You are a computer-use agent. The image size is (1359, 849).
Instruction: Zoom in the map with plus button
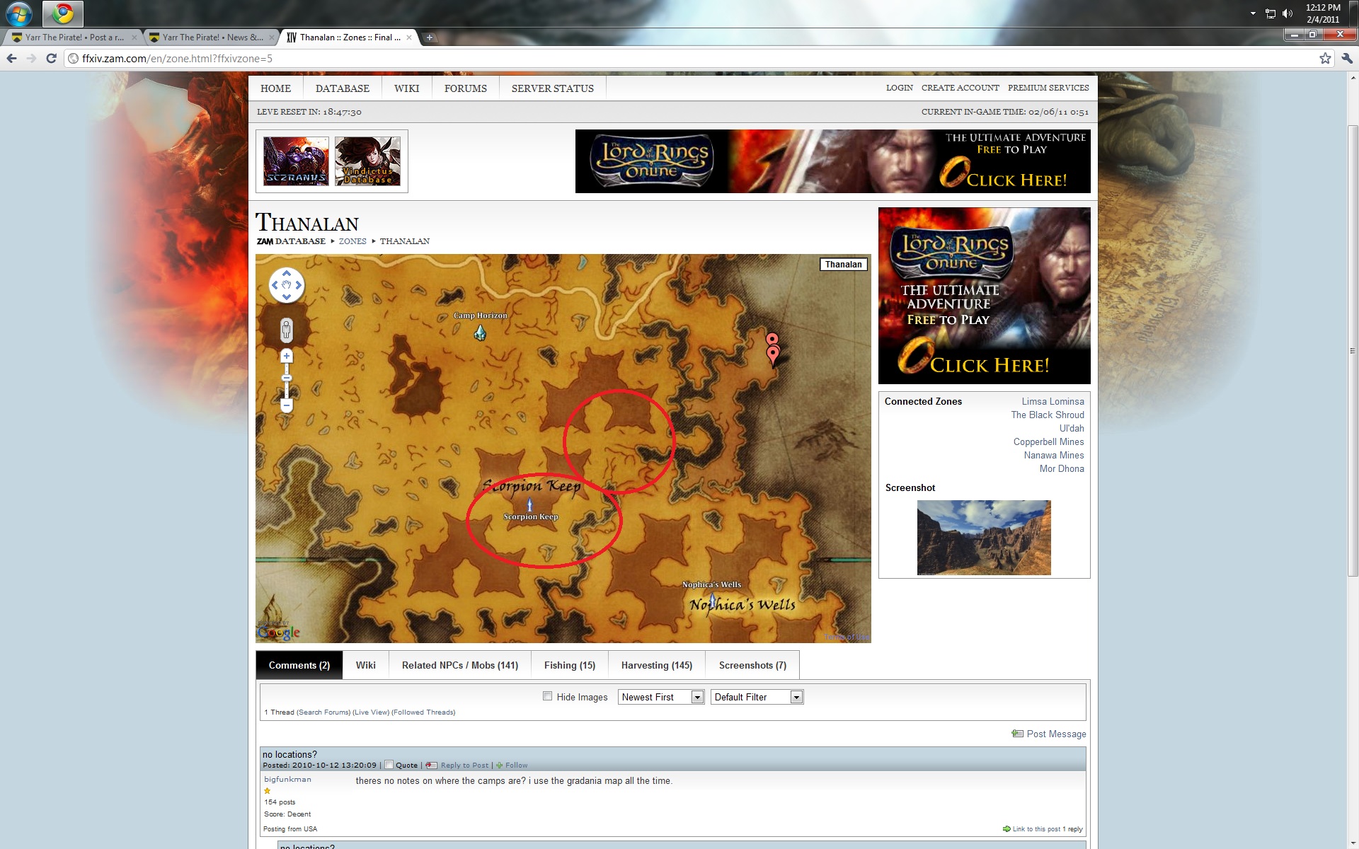pyautogui.click(x=287, y=356)
